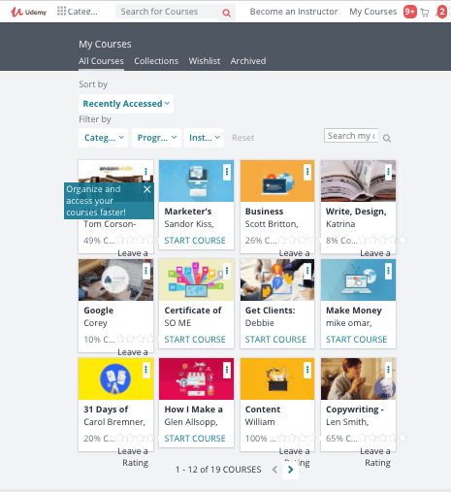Click START COURSE on Make Money card
This screenshot has width=451, height=492.
click(x=356, y=340)
